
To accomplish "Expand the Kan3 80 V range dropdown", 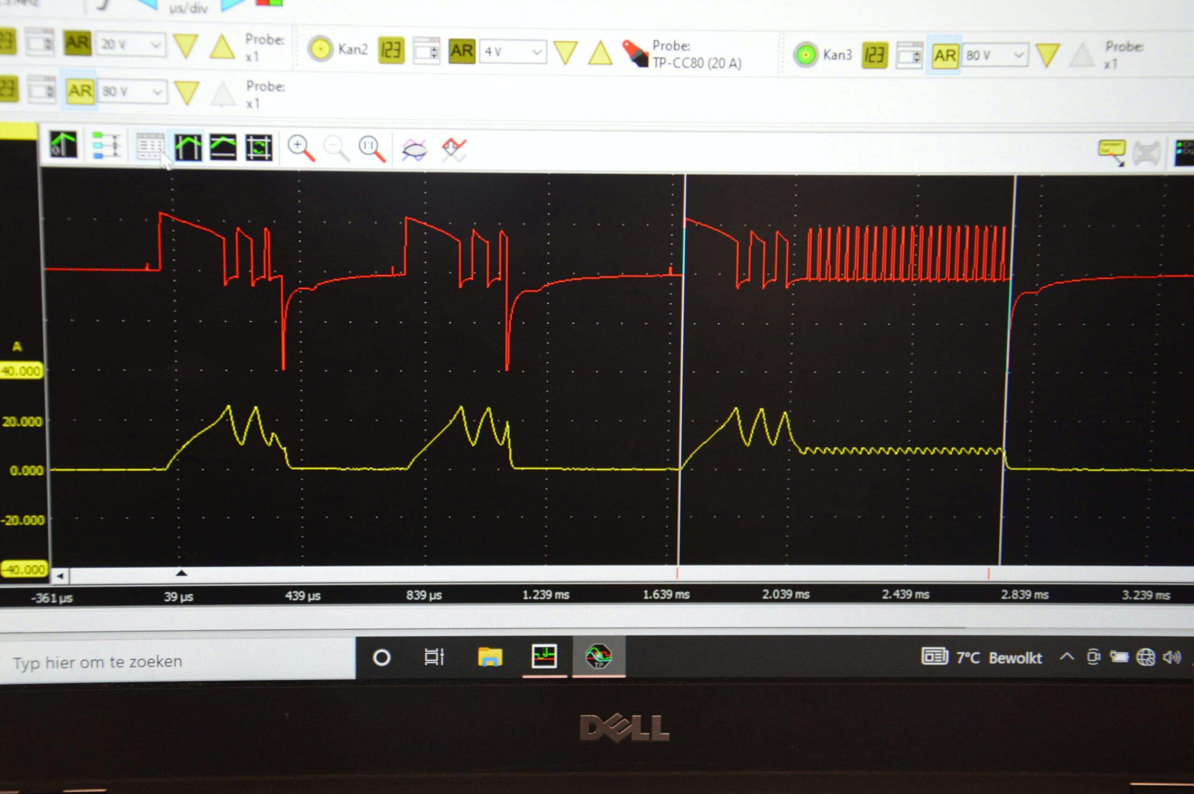I will coord(996,55).
